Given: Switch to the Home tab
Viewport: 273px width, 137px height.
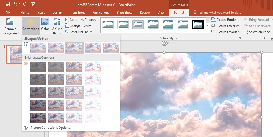Looking at the screenshot, I should pyautogui.click(x=25, y=13).
